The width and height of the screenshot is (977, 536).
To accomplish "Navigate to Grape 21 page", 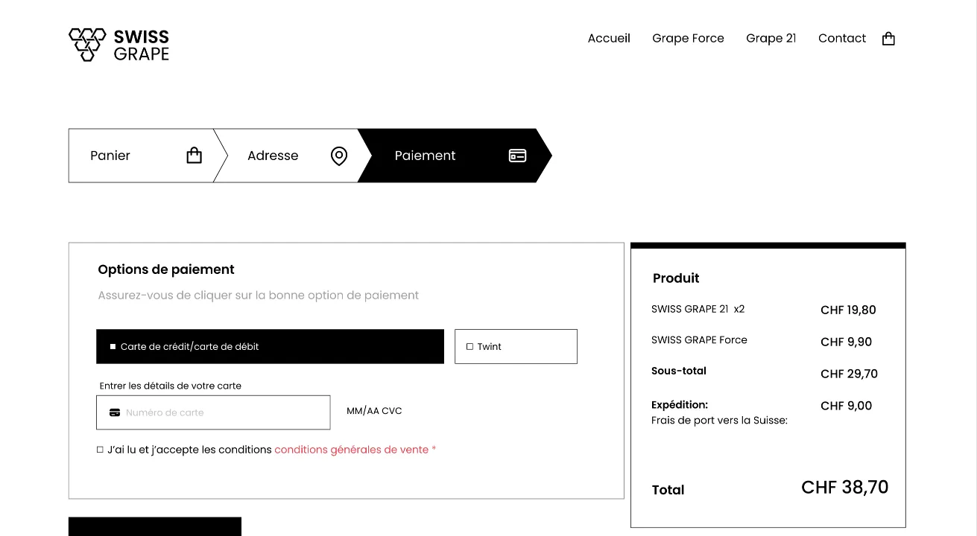I will tap(771, 39).
